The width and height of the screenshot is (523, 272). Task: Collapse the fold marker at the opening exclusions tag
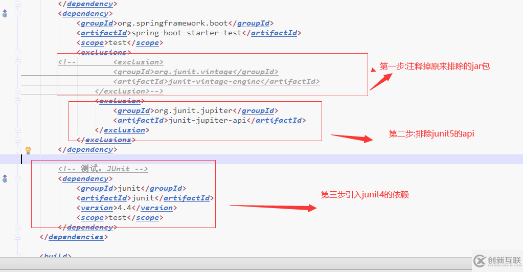click(18, 52)
